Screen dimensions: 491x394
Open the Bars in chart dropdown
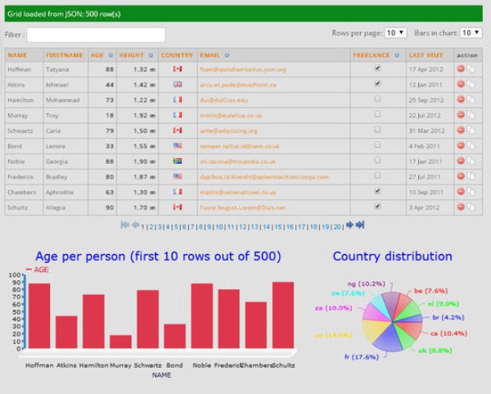pyautogui.click(x=471, y=33)
